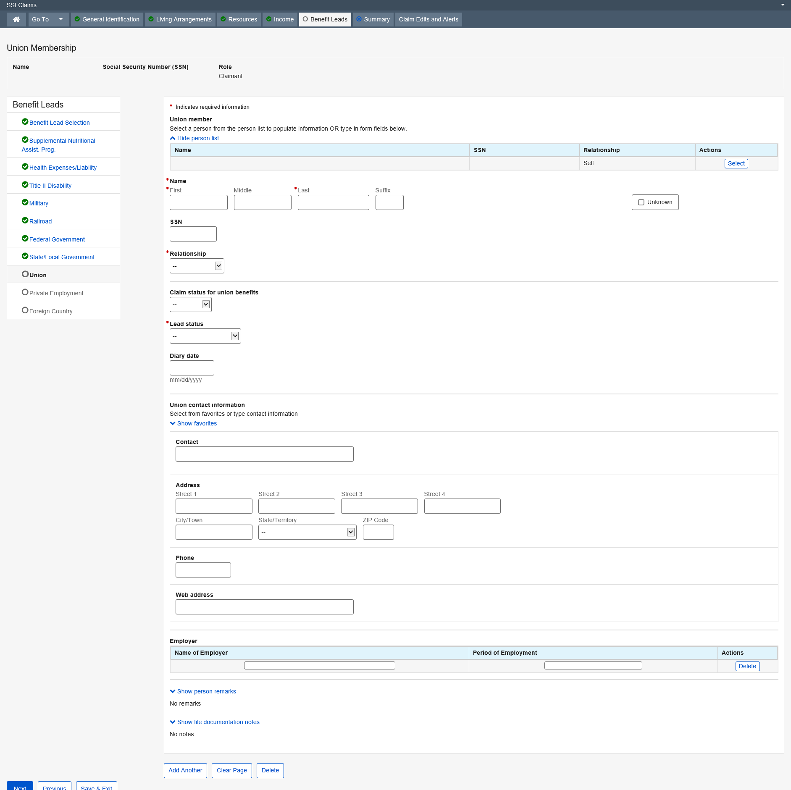
Task: Collapse the person list with Hide person list
Action: (x=194, y=138)
